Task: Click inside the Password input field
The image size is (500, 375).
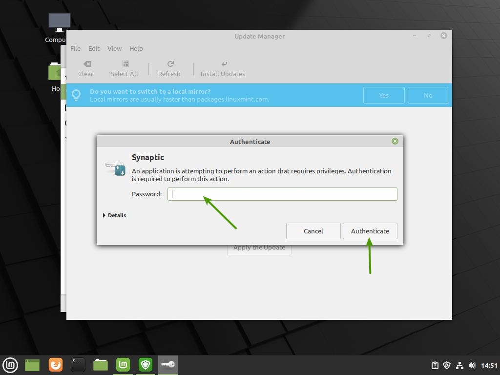Action: 282,194
